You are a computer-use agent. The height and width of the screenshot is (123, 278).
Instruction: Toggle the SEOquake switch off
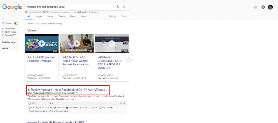16,23
